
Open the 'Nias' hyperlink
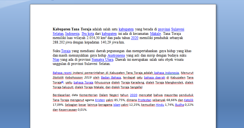coord(56,59)
